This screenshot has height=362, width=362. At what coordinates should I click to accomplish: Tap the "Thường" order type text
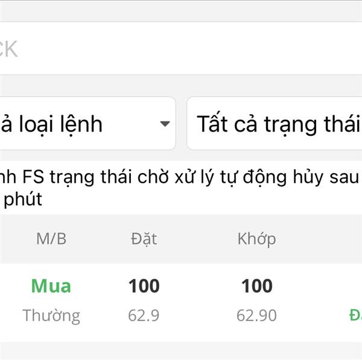51,315
